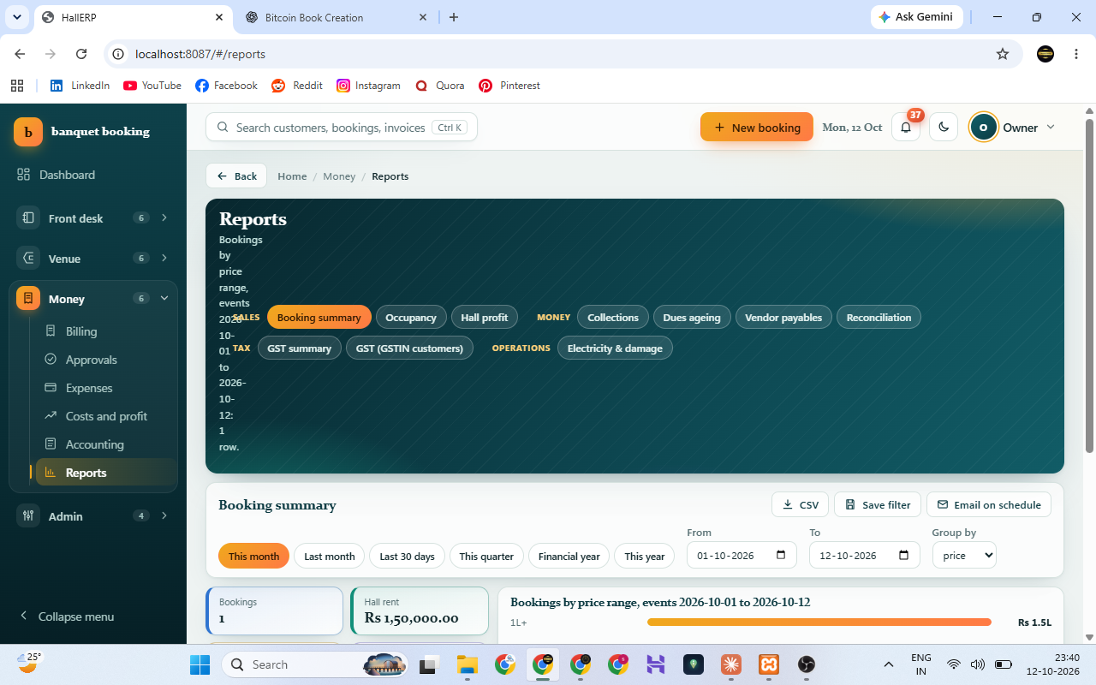Open Costs and profit page

[106, 416]
